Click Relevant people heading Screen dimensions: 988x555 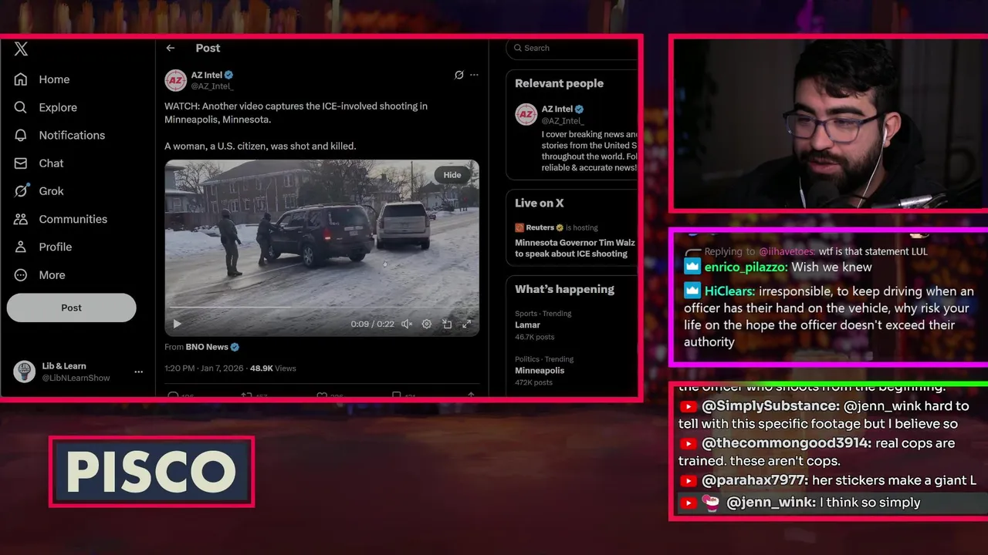click(559, 83)
